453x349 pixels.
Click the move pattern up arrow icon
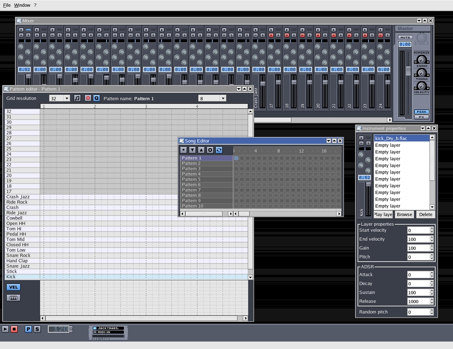201,150
